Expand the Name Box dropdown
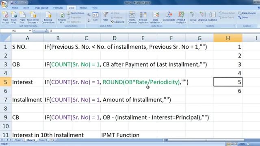The image size is (260, 146). coord(30,31)
